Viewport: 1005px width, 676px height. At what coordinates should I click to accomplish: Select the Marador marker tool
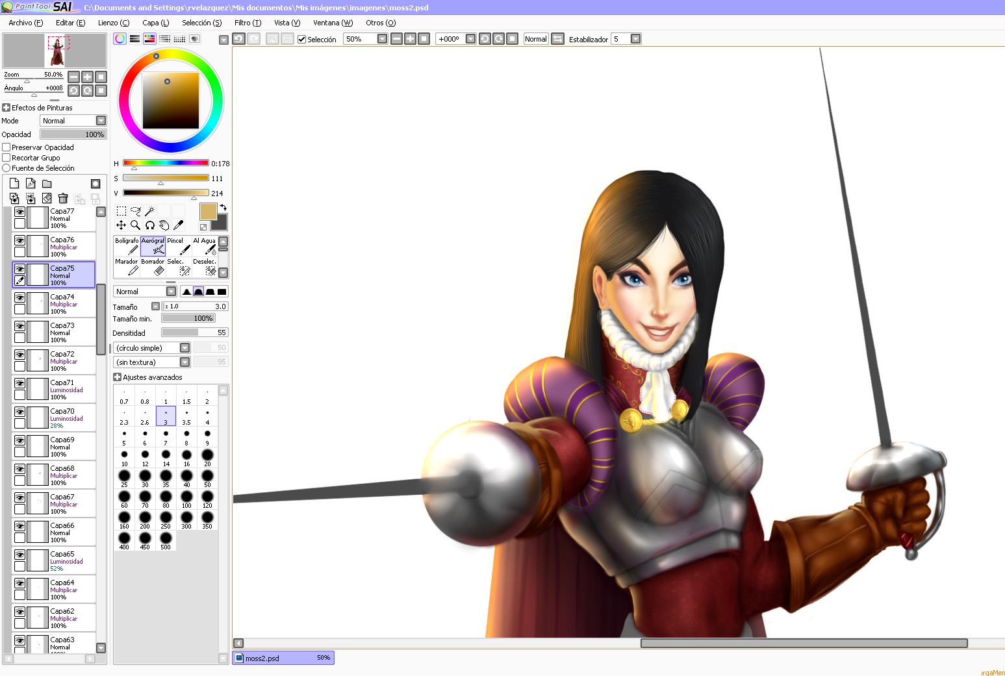click(127, 267)
